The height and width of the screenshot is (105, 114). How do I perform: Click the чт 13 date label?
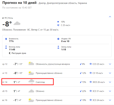tap(5, 73)
